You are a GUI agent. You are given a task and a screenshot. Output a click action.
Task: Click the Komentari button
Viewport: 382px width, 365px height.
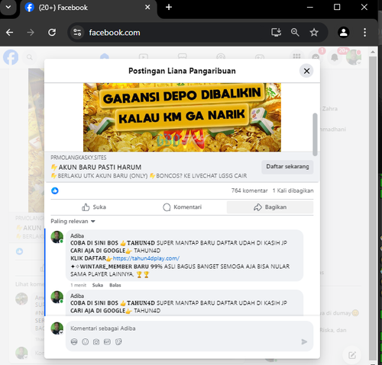[182, 207]
